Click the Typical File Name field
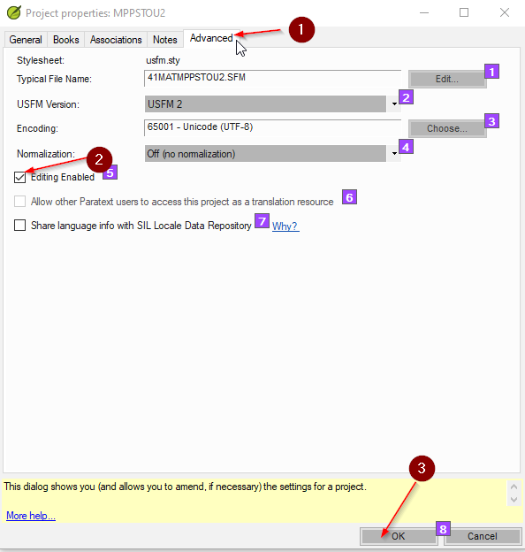Image resolution: width=525 pixels, height=552 pixels. pos(272,78)
